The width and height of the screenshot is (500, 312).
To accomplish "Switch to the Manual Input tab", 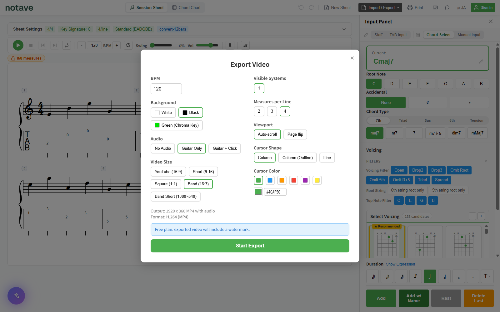I will click(x=469, y=35).
